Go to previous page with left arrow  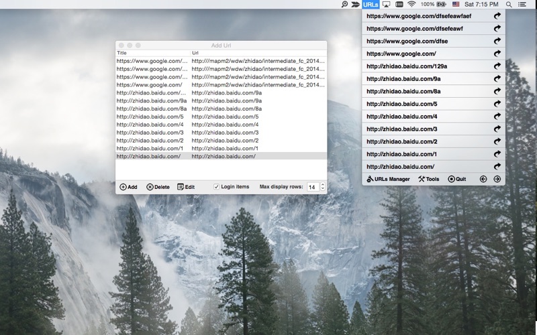(x=483, y=179)
